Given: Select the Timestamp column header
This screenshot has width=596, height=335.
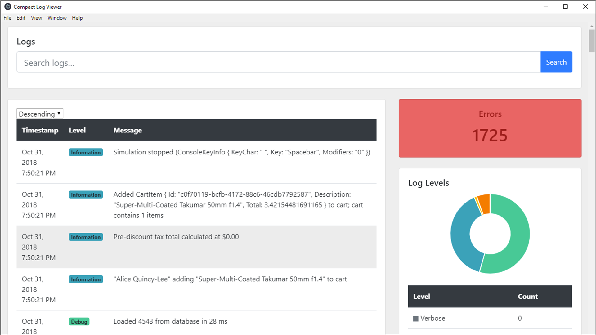Looking at the screenshot, I should [x=40, y=130].
